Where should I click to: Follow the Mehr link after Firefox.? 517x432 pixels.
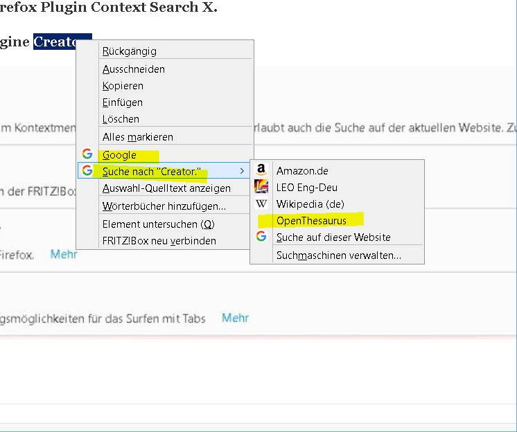tap(64, 254)
